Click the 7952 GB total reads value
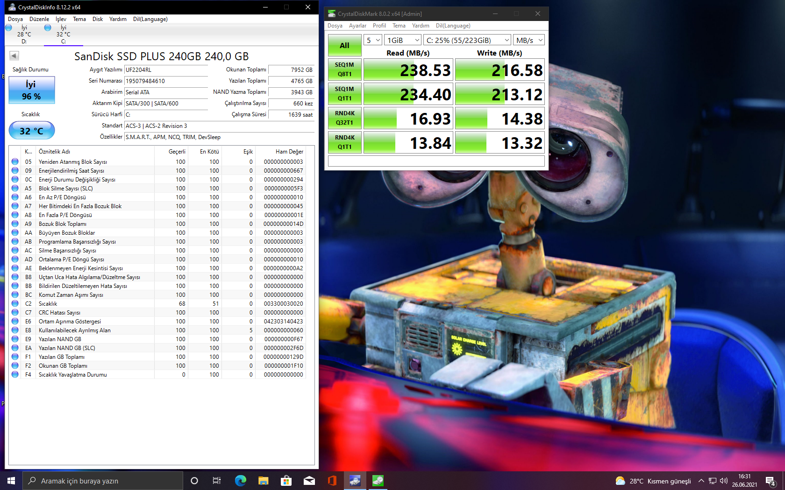Viewport: 785px width, 490px height. pos(291,70)
